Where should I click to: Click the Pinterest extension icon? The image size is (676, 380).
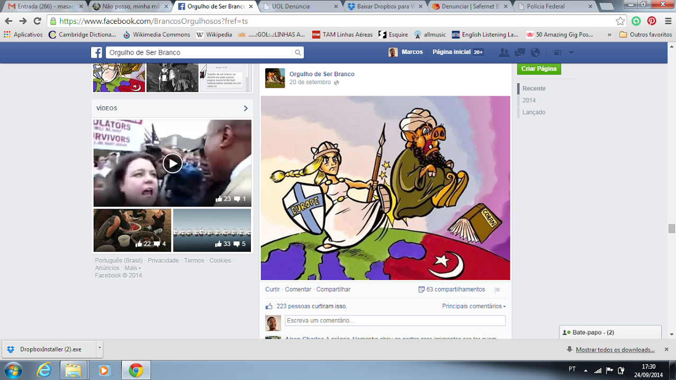pyautogui.click(x=652, y=21)
